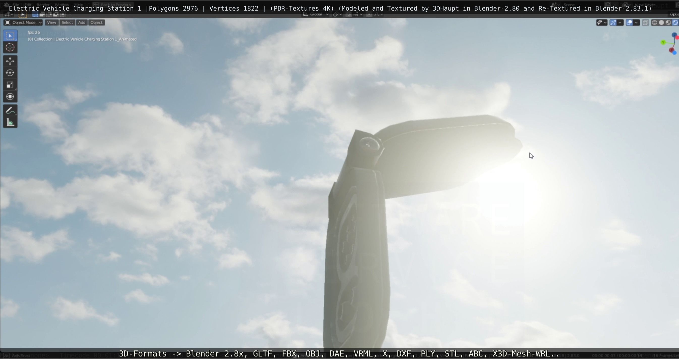Open the Object Mode dropdown
The width and height of the screenshot is (679, 359).
tap(23, 23)
